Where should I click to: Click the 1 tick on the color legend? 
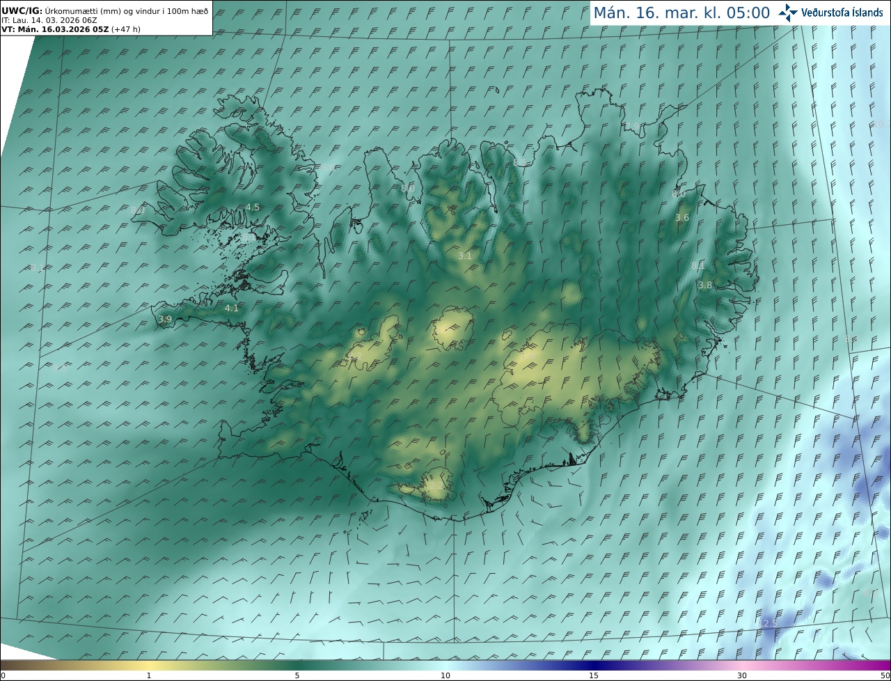click(149, 675)
